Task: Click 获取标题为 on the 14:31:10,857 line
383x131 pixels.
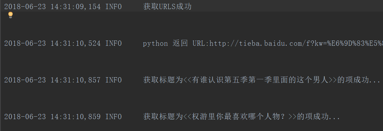Action: click(163, 80)
